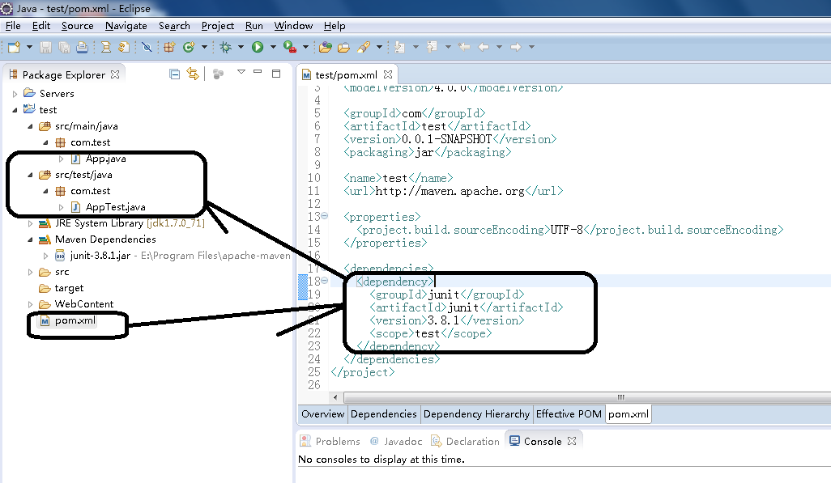Expand the App.java tree node
This screenshot has width=831, height=483.
[61, 159]
